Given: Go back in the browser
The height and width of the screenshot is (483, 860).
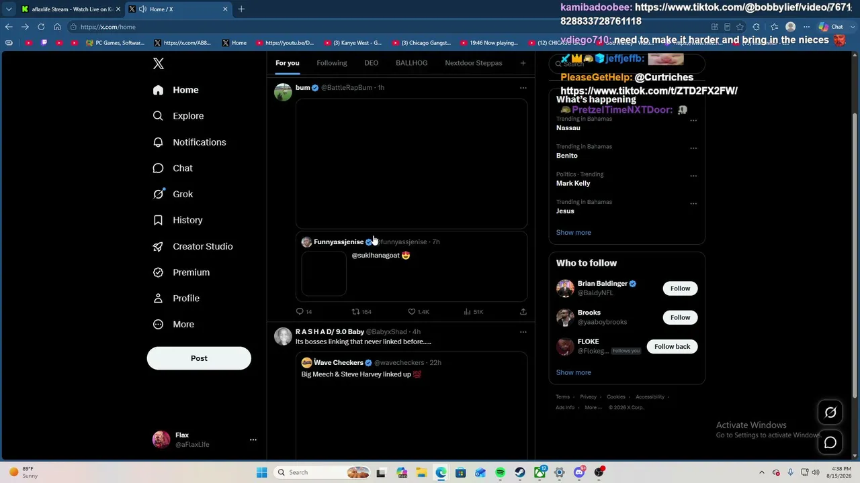Looking at the screenshot, I should coord(9,27).
